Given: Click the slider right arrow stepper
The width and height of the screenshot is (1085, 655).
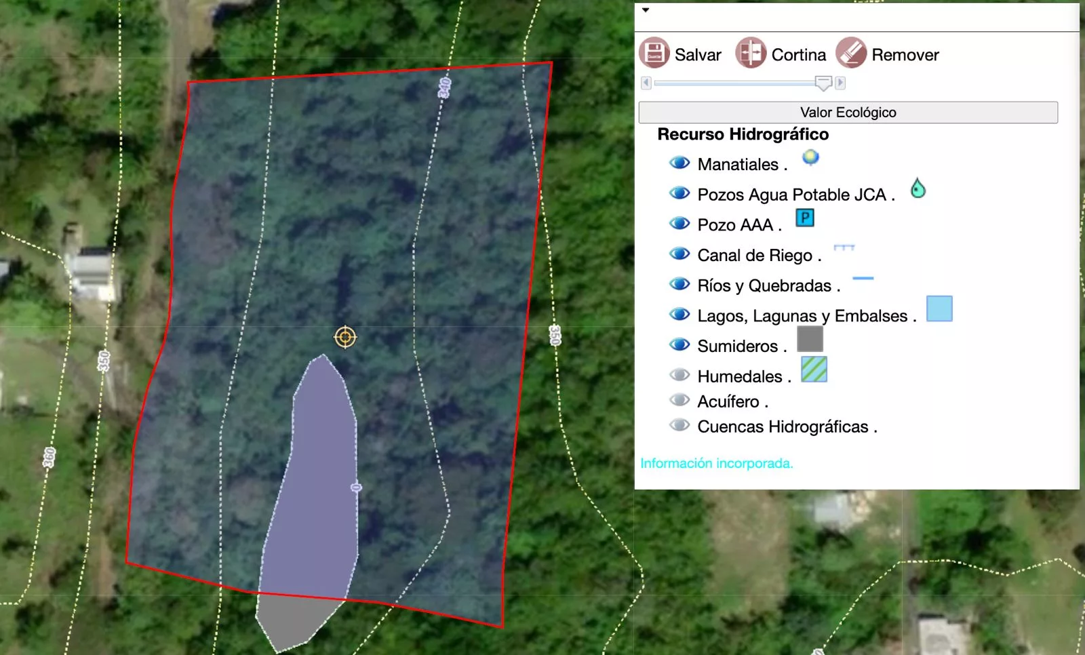Looking at the screenshot, I should pos(840,83).
